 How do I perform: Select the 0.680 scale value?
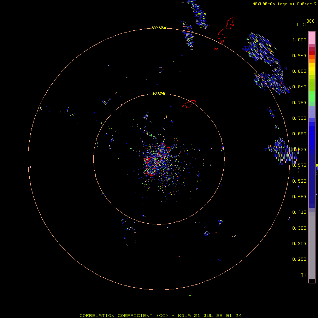click(x=299, y=134)
